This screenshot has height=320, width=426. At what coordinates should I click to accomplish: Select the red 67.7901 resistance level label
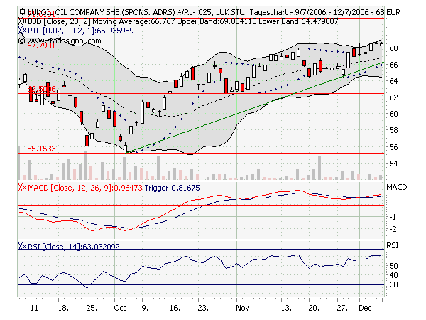41,46
